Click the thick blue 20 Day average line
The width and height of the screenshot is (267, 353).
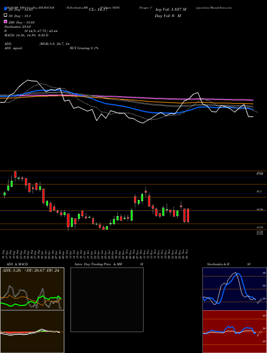pos(126,107)
